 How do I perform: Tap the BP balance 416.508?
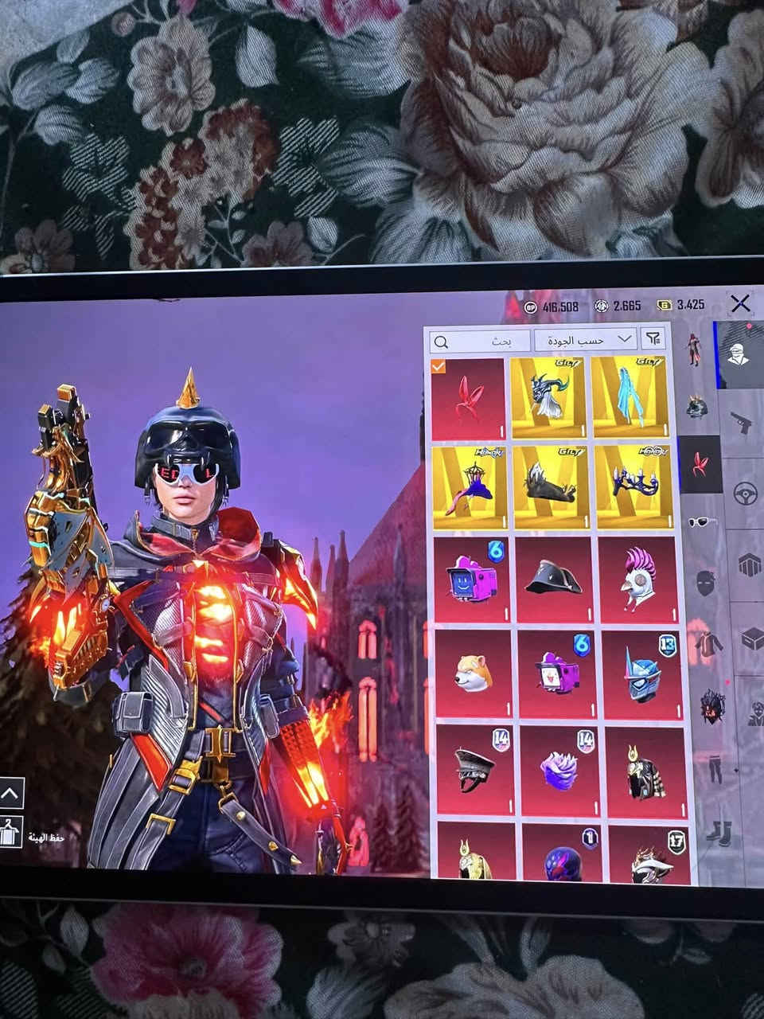(x=552, y=306)
